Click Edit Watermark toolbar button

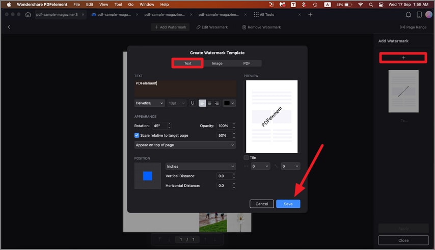212,27
